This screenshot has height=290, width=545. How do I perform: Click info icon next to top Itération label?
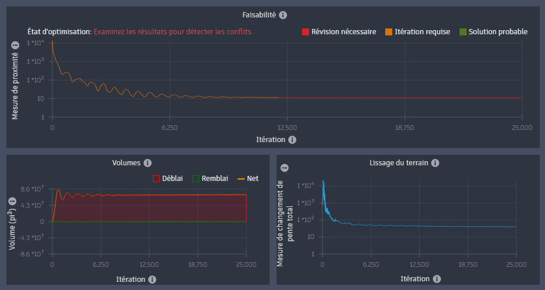coord(292,140)
